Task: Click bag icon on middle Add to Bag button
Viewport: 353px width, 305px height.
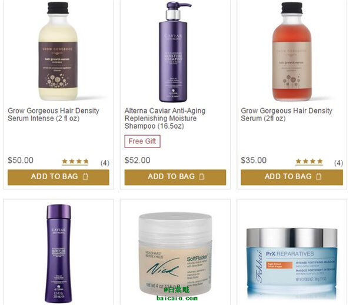Action: [x=202, y=176]
